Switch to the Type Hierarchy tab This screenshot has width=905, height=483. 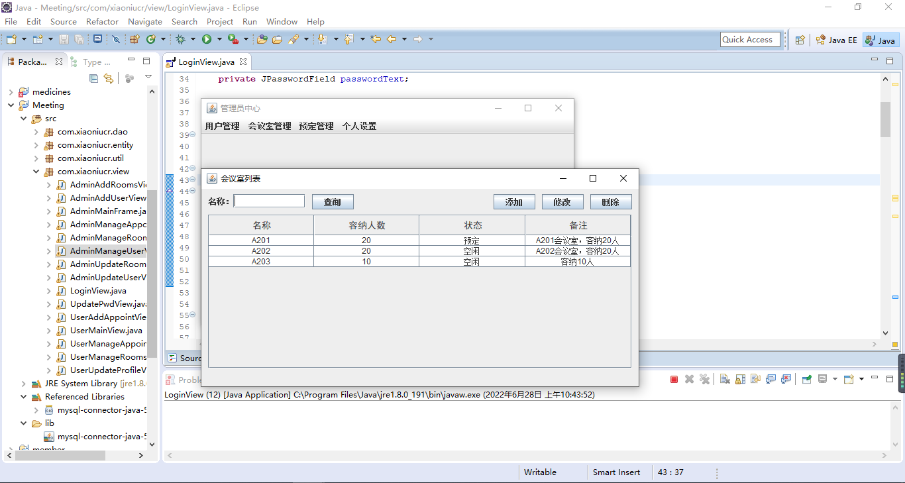click(91, 62)
